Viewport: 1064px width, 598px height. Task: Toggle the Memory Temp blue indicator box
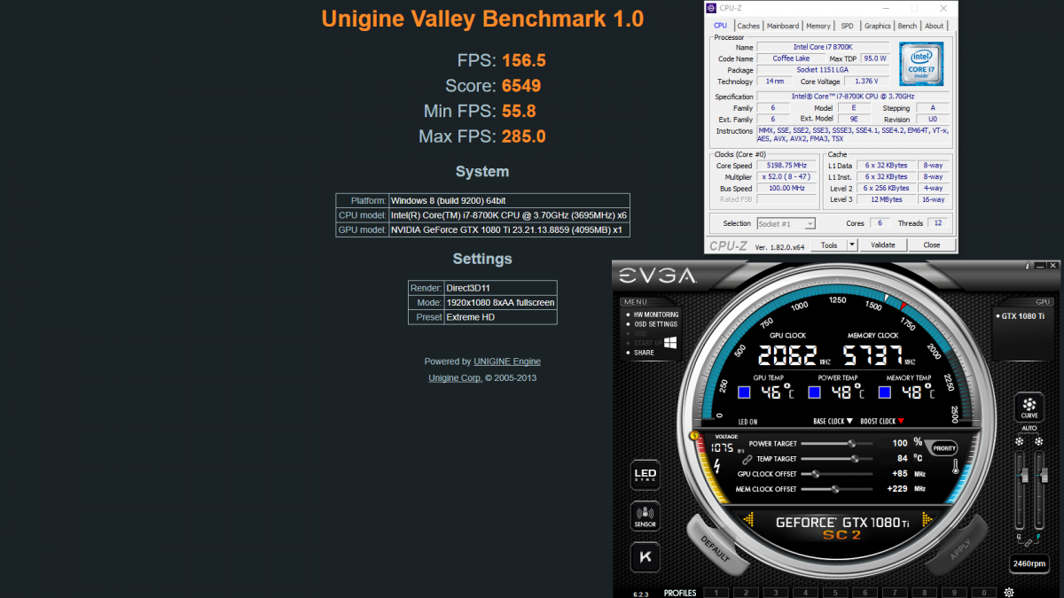tap(884, 392)
